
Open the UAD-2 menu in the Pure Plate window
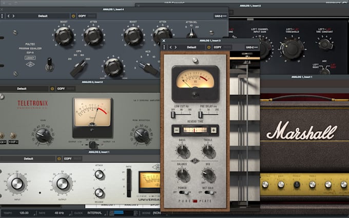pyautogui.click(x=251, y=47)
